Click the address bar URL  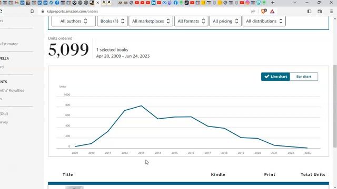72,12
